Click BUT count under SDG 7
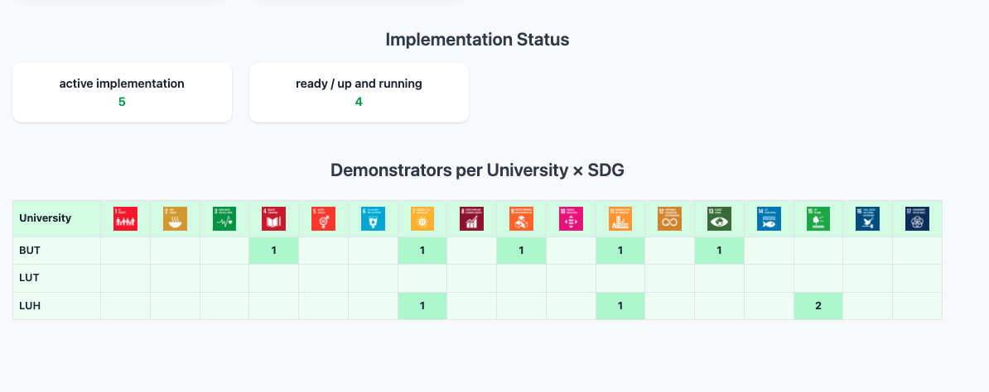The height and width of the screenshot is (392, 989). [x=422, y=251]
